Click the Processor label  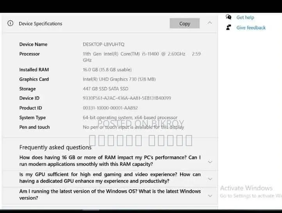pyautogui.click(x=30, y=54)
